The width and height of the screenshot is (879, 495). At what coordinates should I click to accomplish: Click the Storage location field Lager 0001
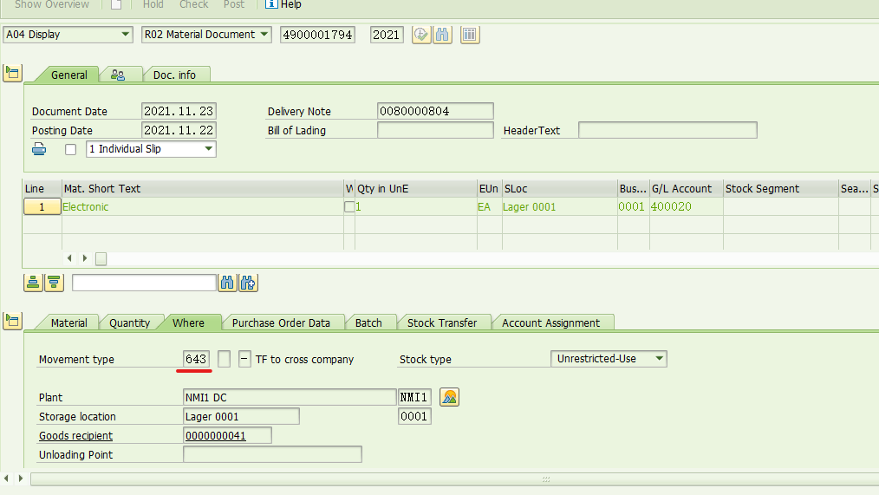point(241,416)
